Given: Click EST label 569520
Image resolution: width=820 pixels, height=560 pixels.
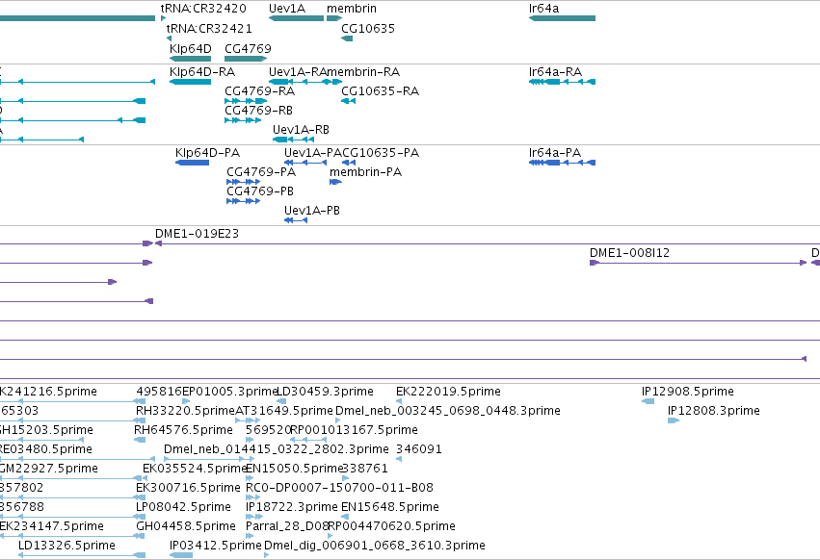Looking at the screenshot, I should 268,430.
